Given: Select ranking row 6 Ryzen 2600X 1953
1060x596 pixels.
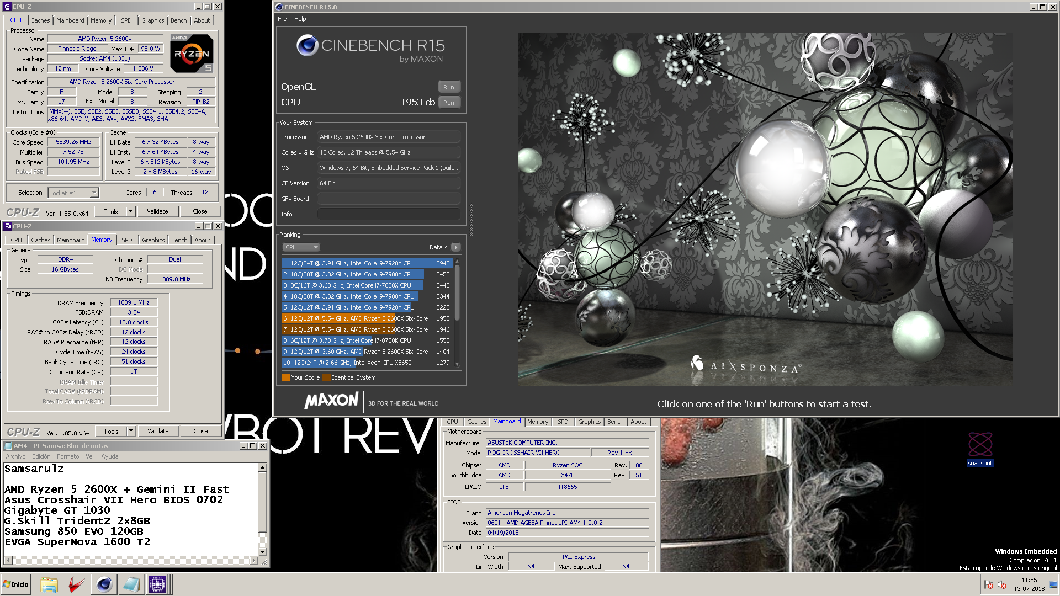Looking at the screenshot, I should pyautogui.click(x=367, y=318).
